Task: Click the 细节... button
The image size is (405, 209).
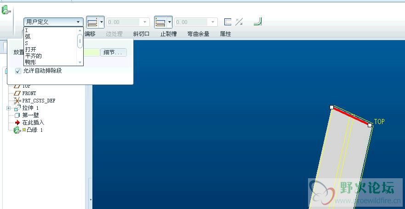Action: click(114, 52)
